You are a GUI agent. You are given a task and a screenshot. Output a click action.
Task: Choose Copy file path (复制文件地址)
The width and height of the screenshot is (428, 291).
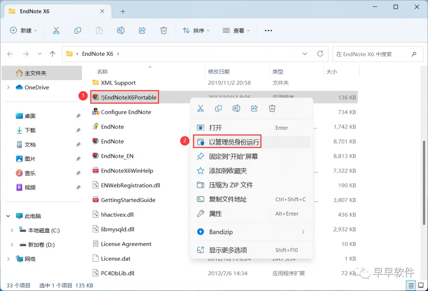coord(251,199)
